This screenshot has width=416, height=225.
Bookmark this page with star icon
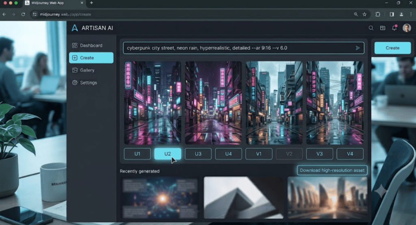pyautogui.click(x=365, y=14)
